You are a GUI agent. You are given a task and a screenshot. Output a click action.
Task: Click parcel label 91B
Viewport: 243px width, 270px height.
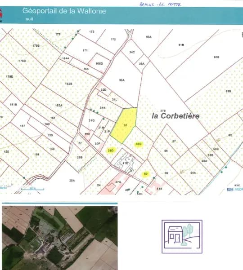tap(181, 45)
